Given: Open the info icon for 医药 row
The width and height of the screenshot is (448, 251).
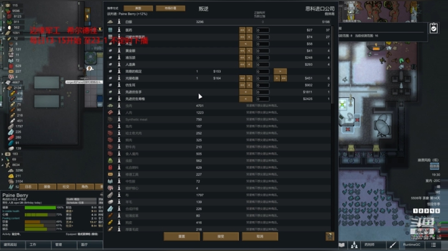Looking at the screenshot, I should coord(119,30).
